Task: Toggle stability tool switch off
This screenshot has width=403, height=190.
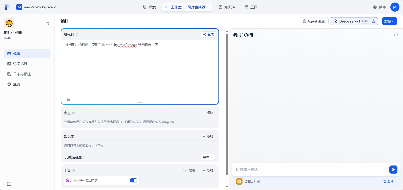Action: (134, 180)
